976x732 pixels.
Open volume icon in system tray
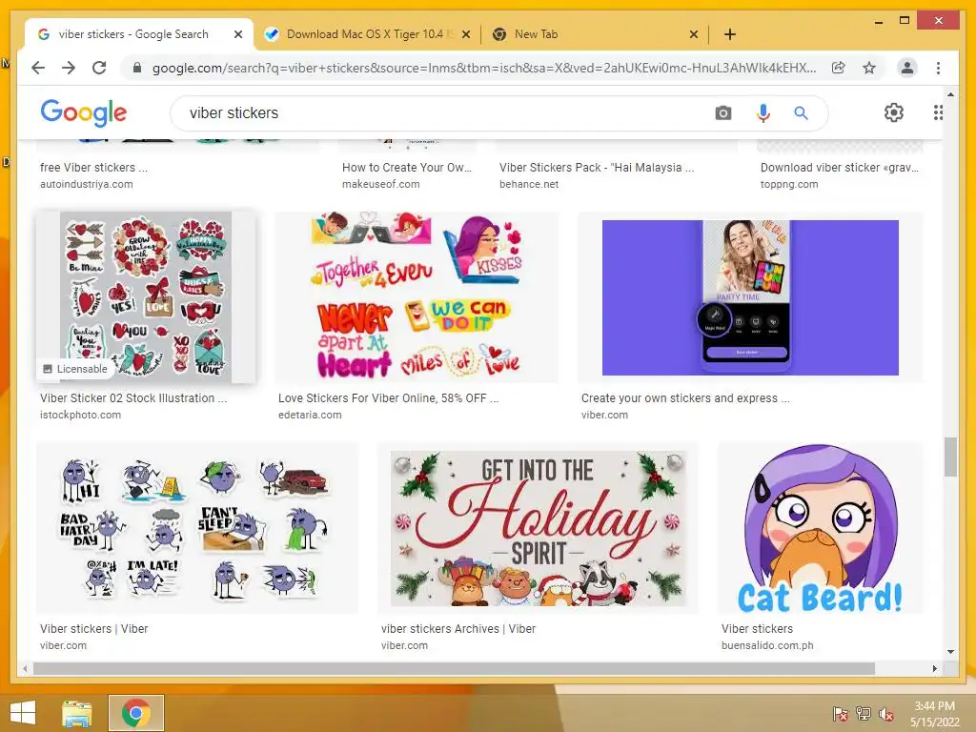point(886,713)
